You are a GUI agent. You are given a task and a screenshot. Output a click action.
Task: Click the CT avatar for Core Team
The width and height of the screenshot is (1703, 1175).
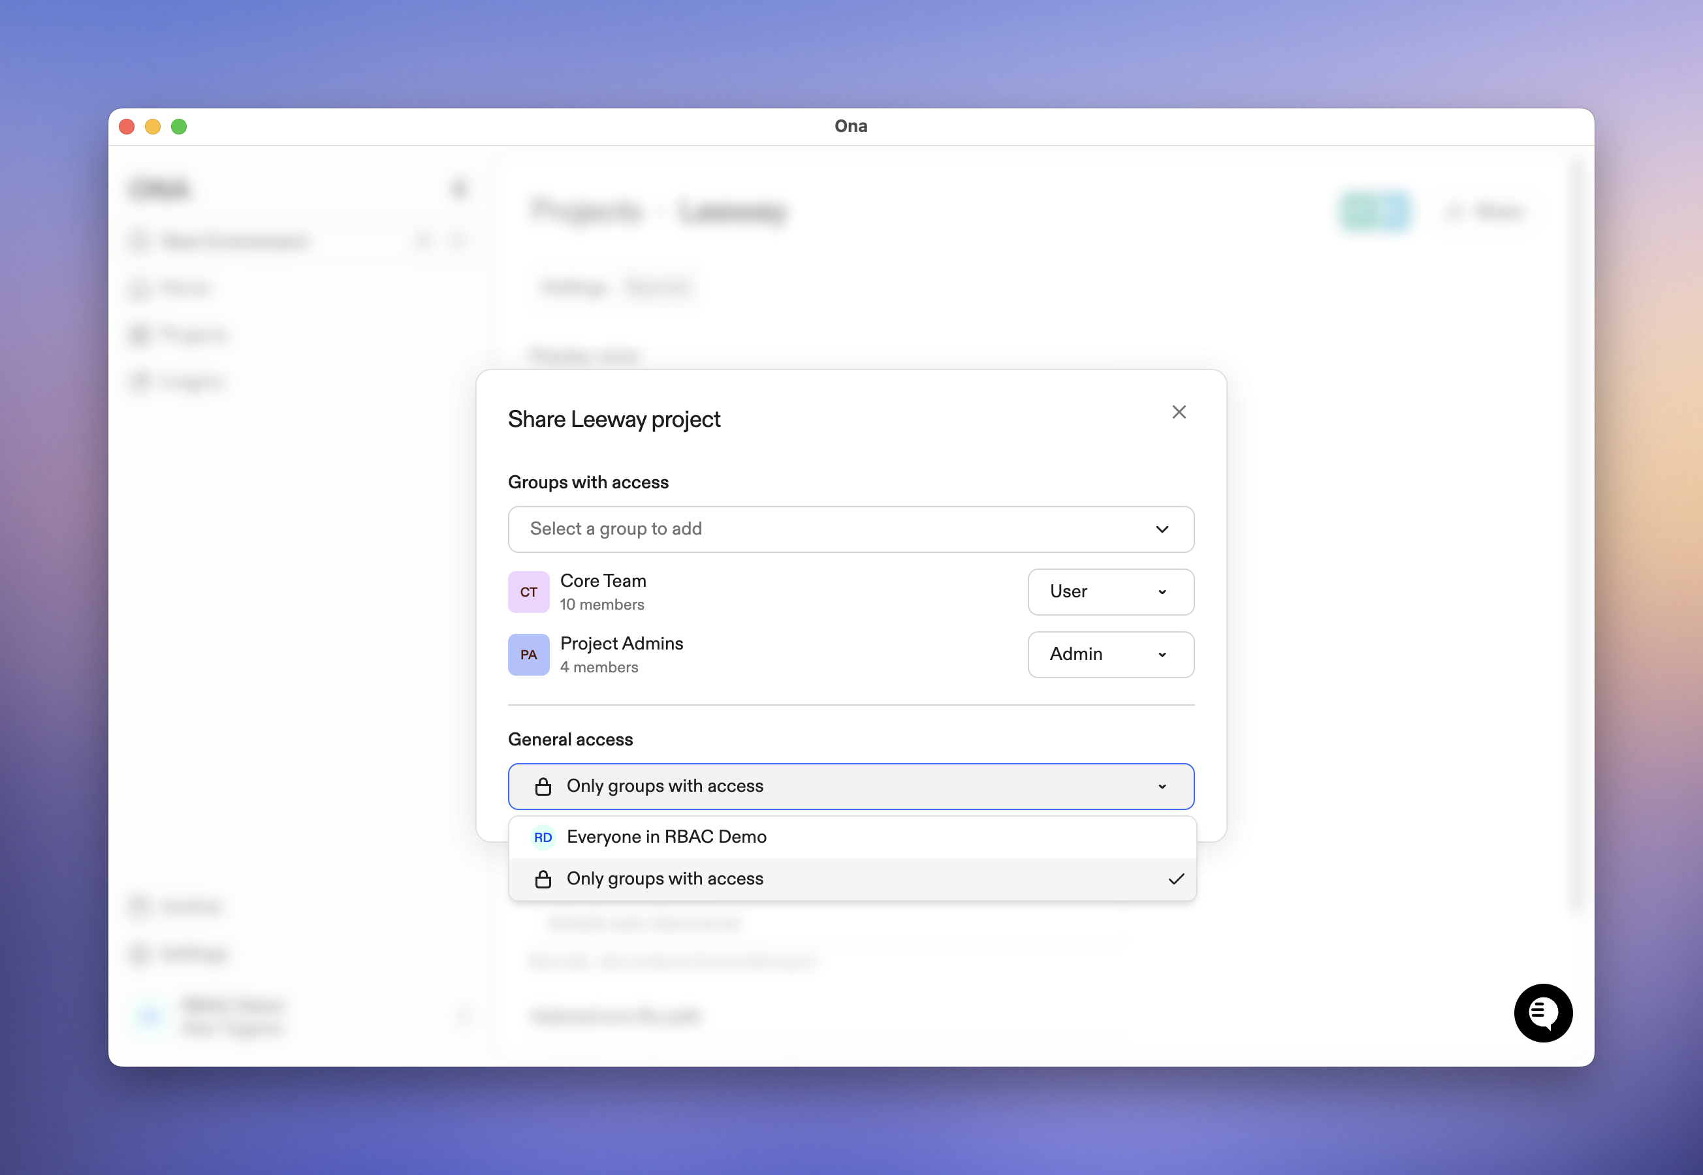(529, 592)
